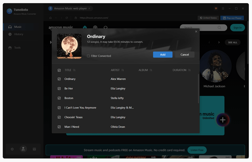This screenshot has width=252, height=162.
Task: Click the Stella lefty artist text
Action: [x=117, y=98]
